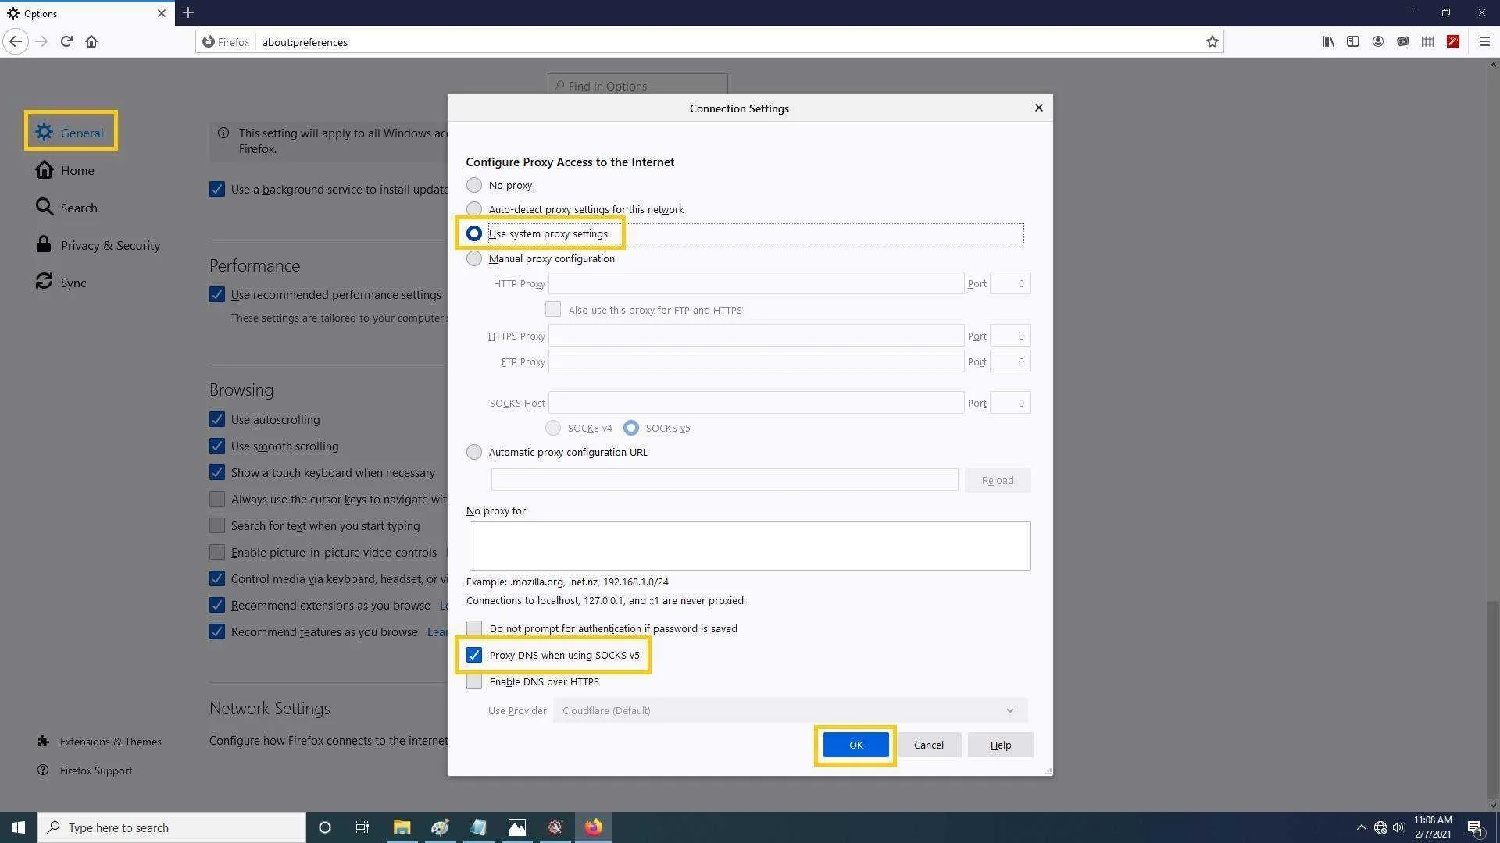The height and width of the screenshot is (843, 1500).
Task: Select Auto-detect proxy settings for this network
Action: tap(473, 209)
